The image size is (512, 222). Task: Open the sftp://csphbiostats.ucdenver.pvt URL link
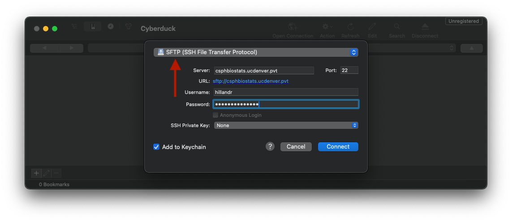(250, 81)
